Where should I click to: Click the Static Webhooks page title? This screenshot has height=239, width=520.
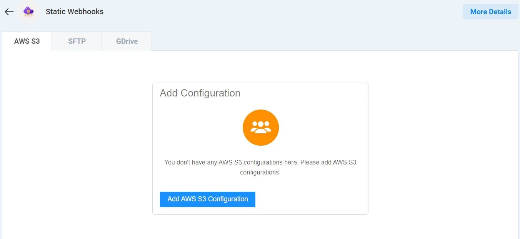pos(75,12)
